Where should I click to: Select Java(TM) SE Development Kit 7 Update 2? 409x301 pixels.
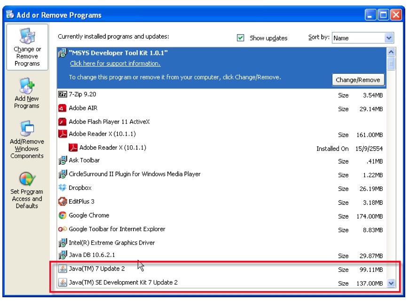click(x=221, y=282)
